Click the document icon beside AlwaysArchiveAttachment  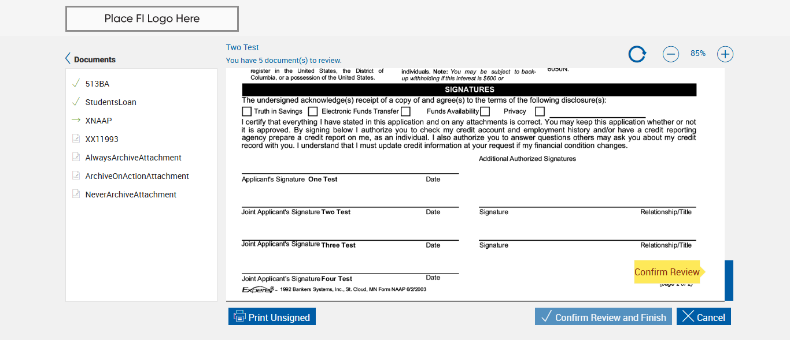pyautogui.click(x=76, y=157)
